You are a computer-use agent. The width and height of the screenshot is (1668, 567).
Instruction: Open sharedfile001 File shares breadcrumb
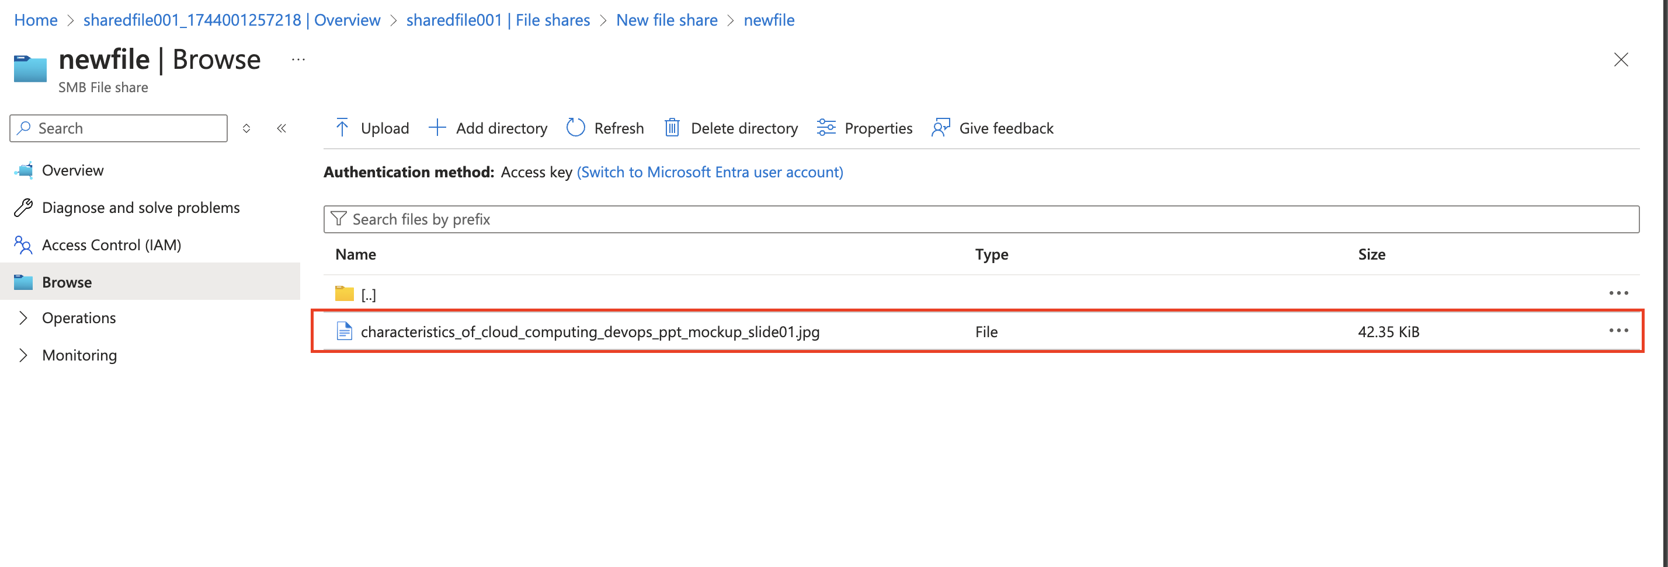(x=498, y=20)
